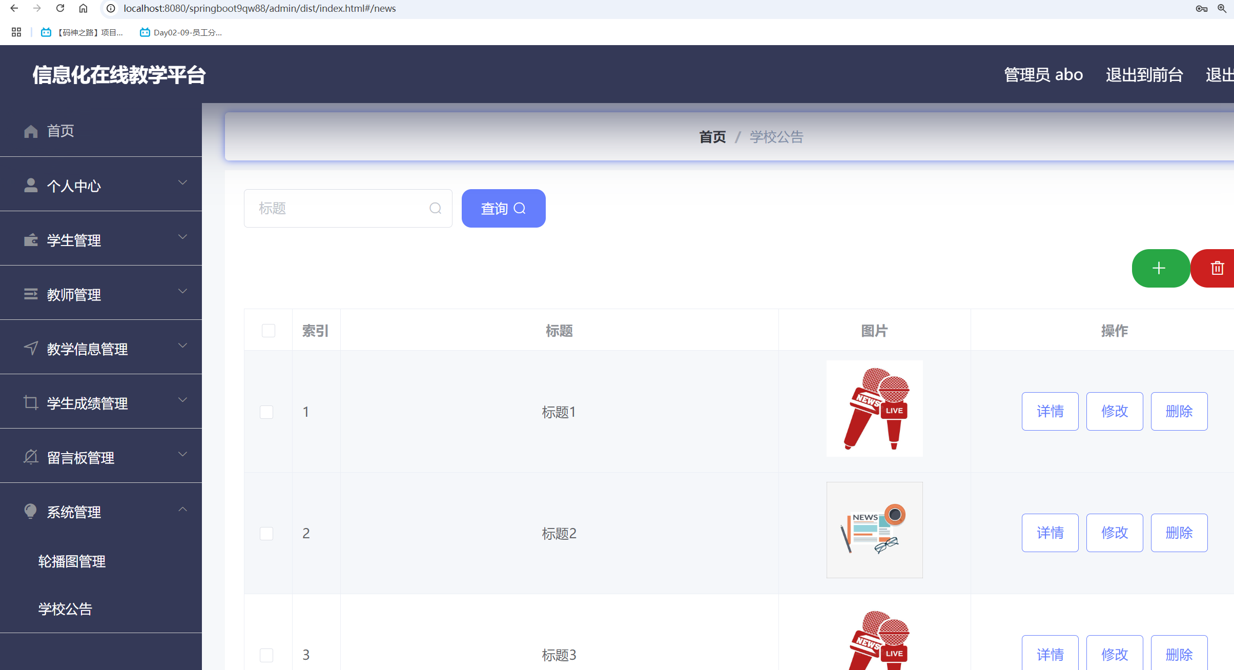
Task: Open 轮播图管理 in the sidebar
Action: coord(71,561)
